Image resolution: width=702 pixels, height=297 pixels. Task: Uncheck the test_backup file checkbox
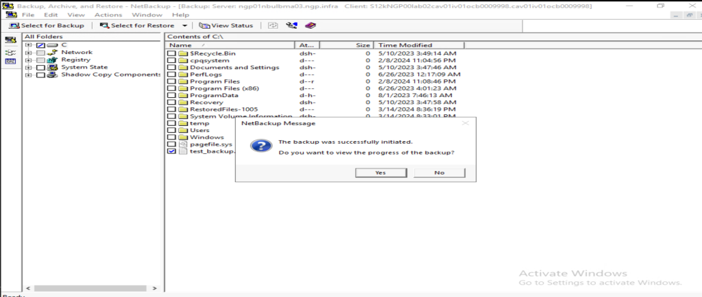click(x=171, y=151)
